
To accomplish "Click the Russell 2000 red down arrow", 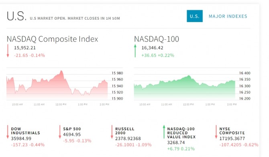I will (x=112, y=132).
